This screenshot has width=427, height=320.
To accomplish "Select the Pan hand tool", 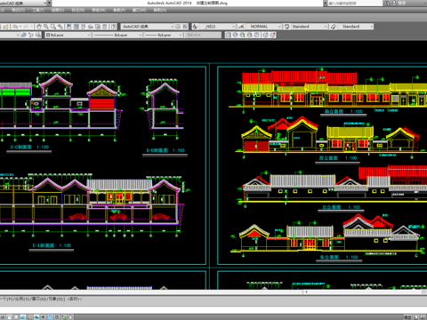I will [x=39, y=27].
